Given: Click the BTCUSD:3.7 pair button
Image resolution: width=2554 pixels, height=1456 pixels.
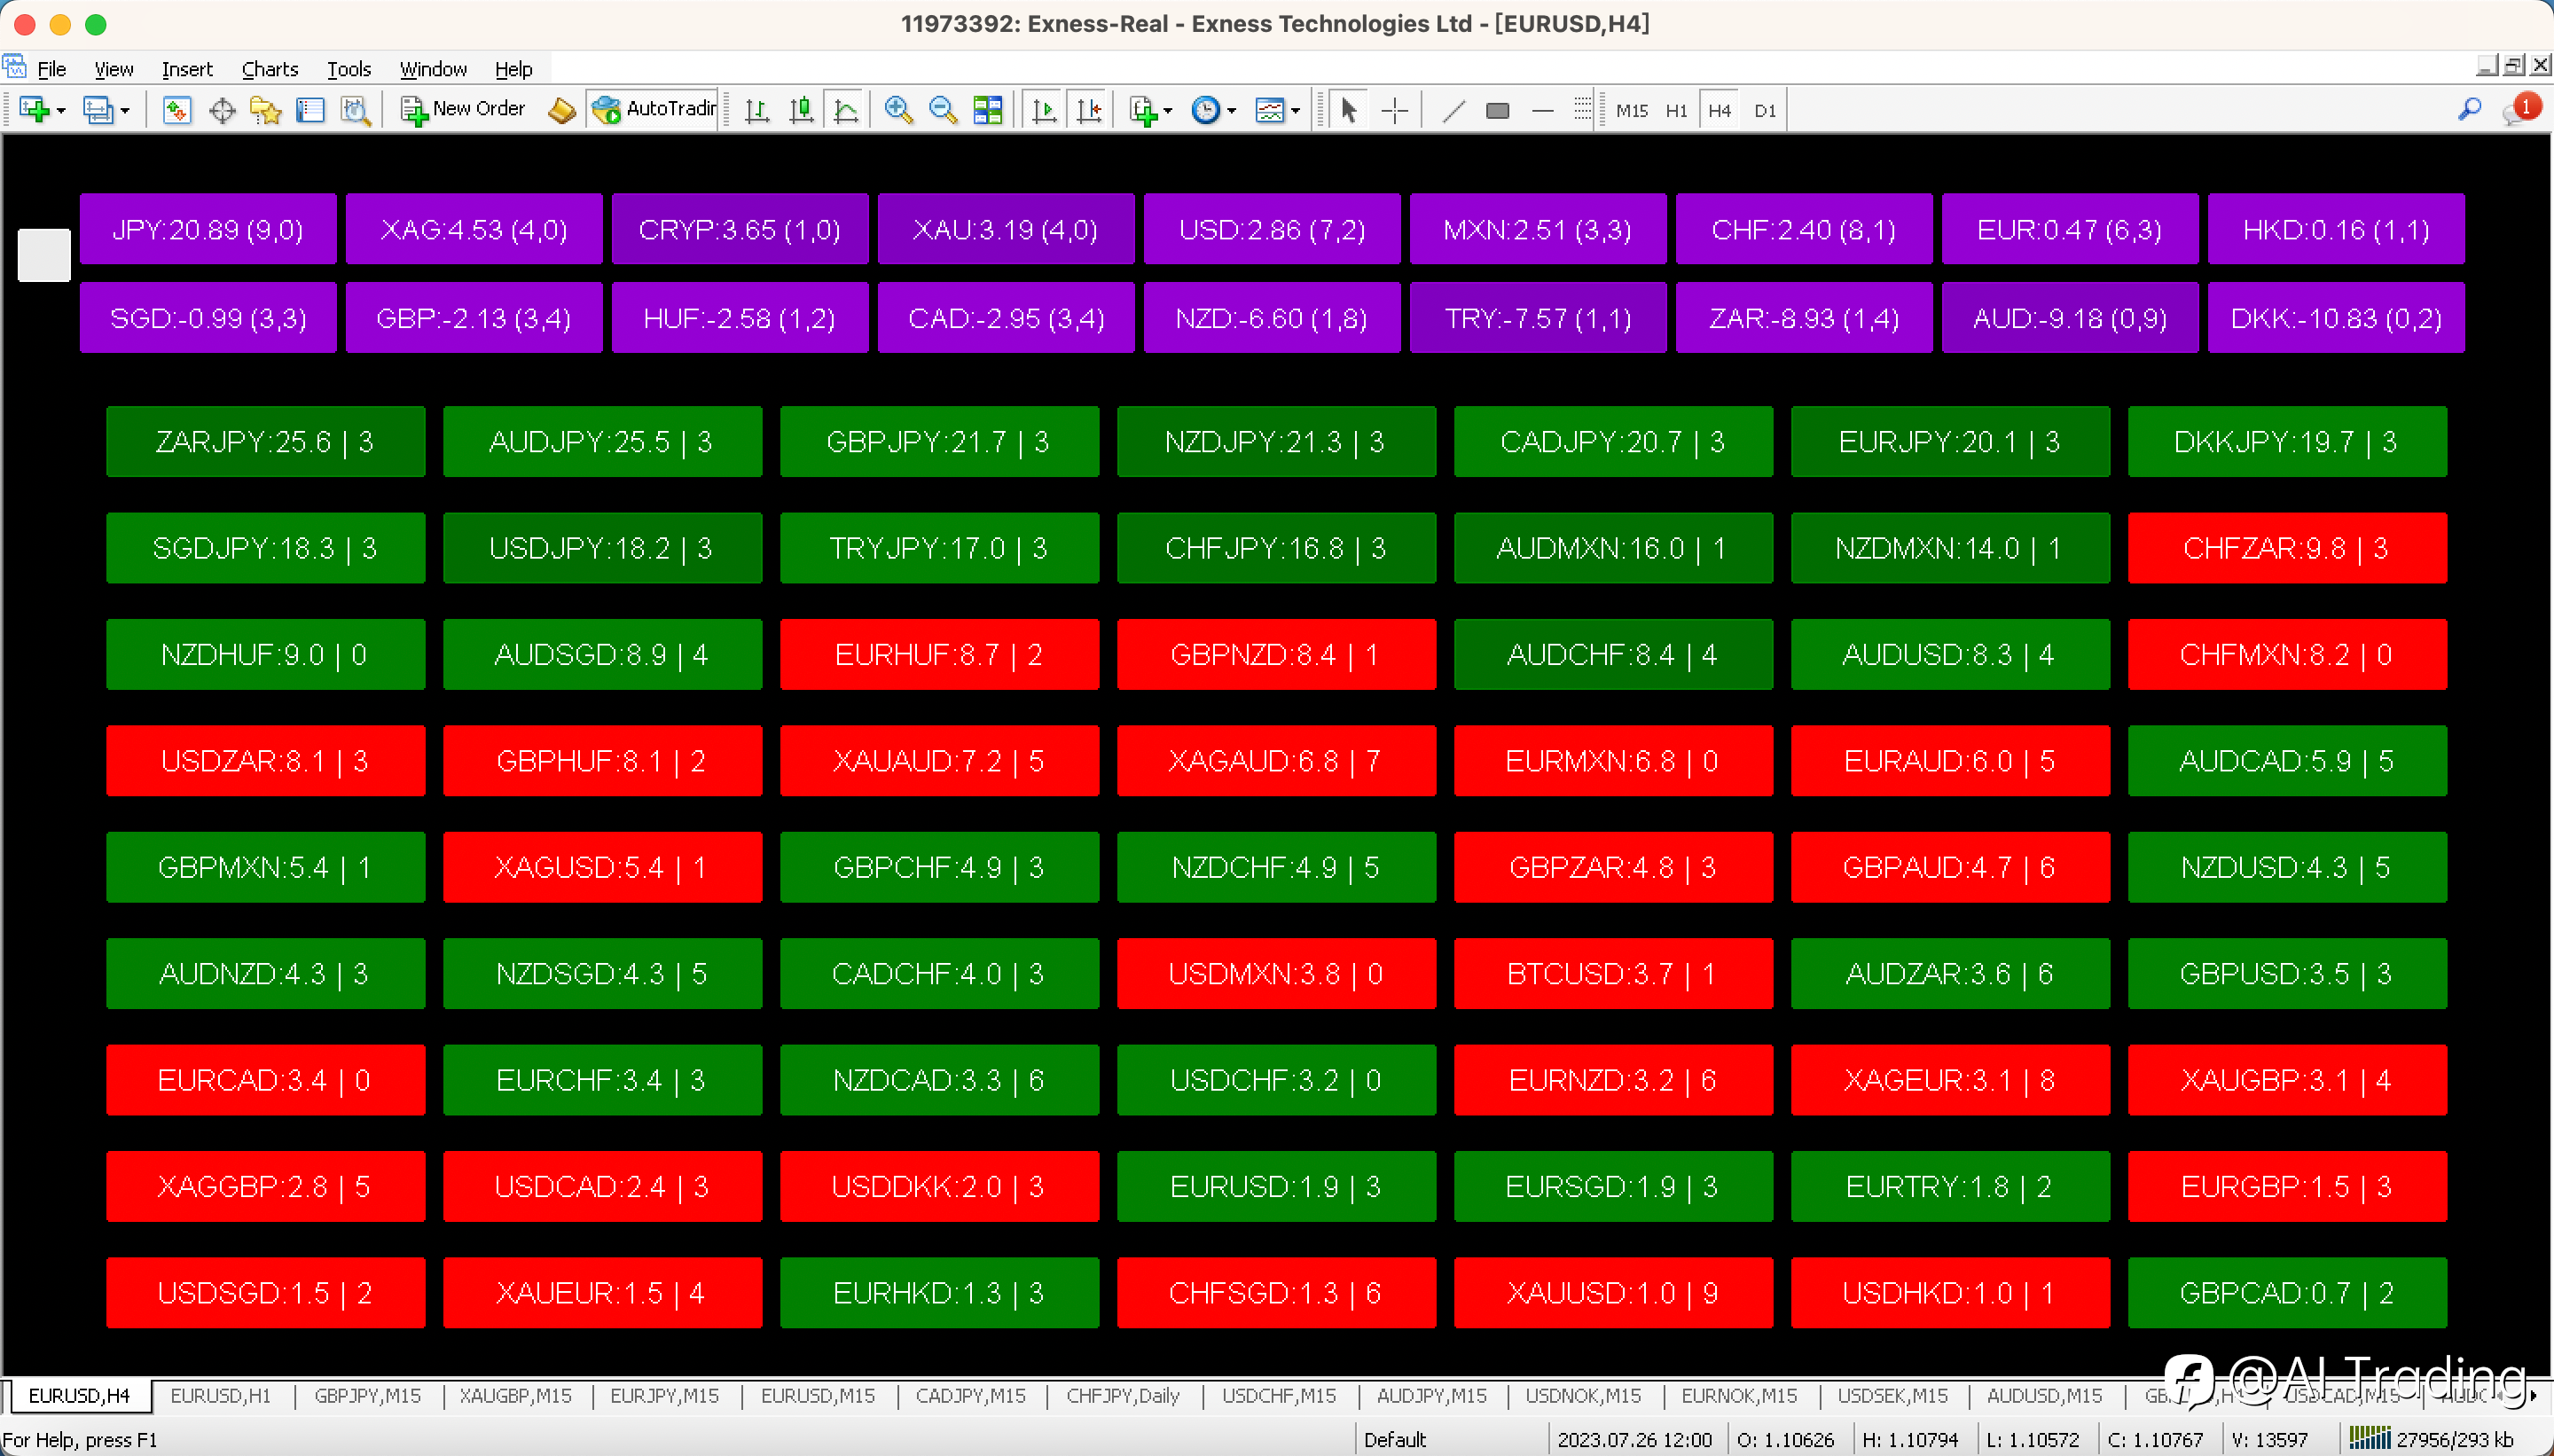Looking at the screenshot, I should (1613, 973).
